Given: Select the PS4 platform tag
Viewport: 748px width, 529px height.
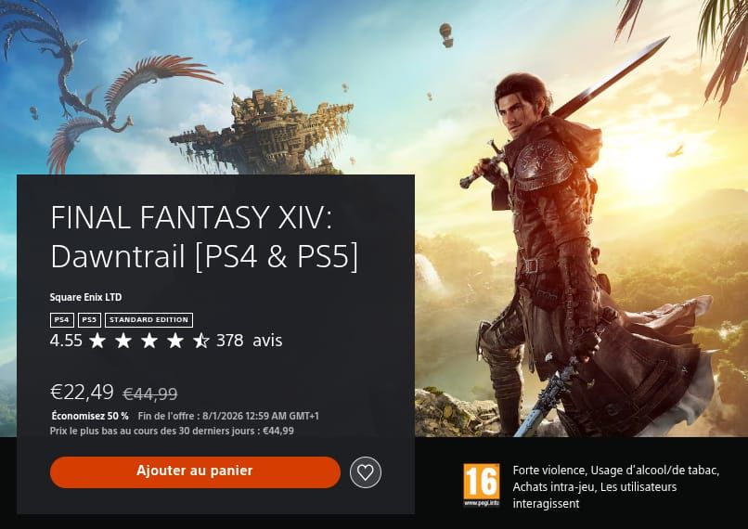Looking at the screenshot, I should 62,320.
